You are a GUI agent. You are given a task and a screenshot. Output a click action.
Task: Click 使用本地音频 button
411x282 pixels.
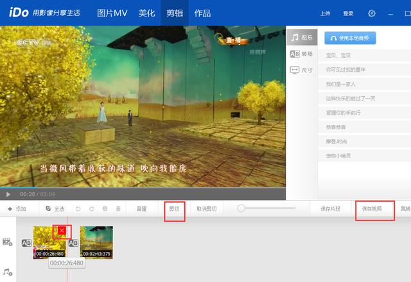coord(350,38)
